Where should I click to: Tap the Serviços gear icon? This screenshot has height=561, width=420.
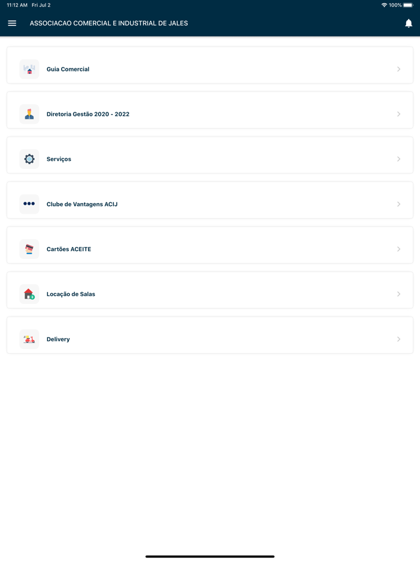tap(29, 159)
